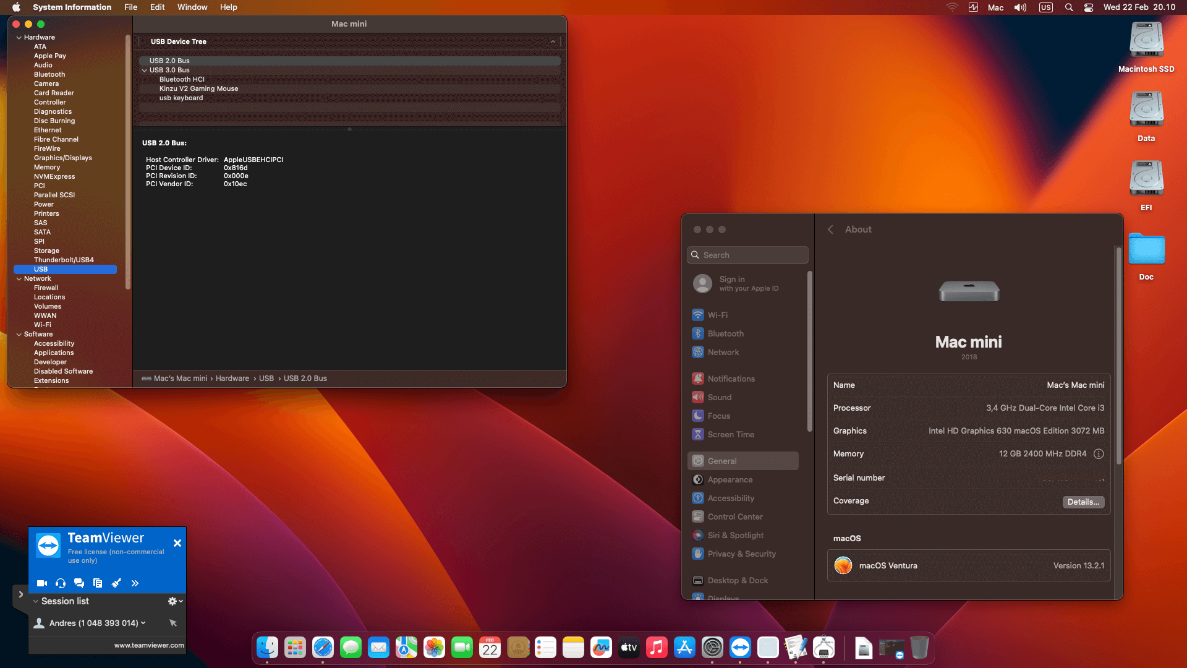
Task: Select the EFI desktop volume
Action: (1146, 186)
